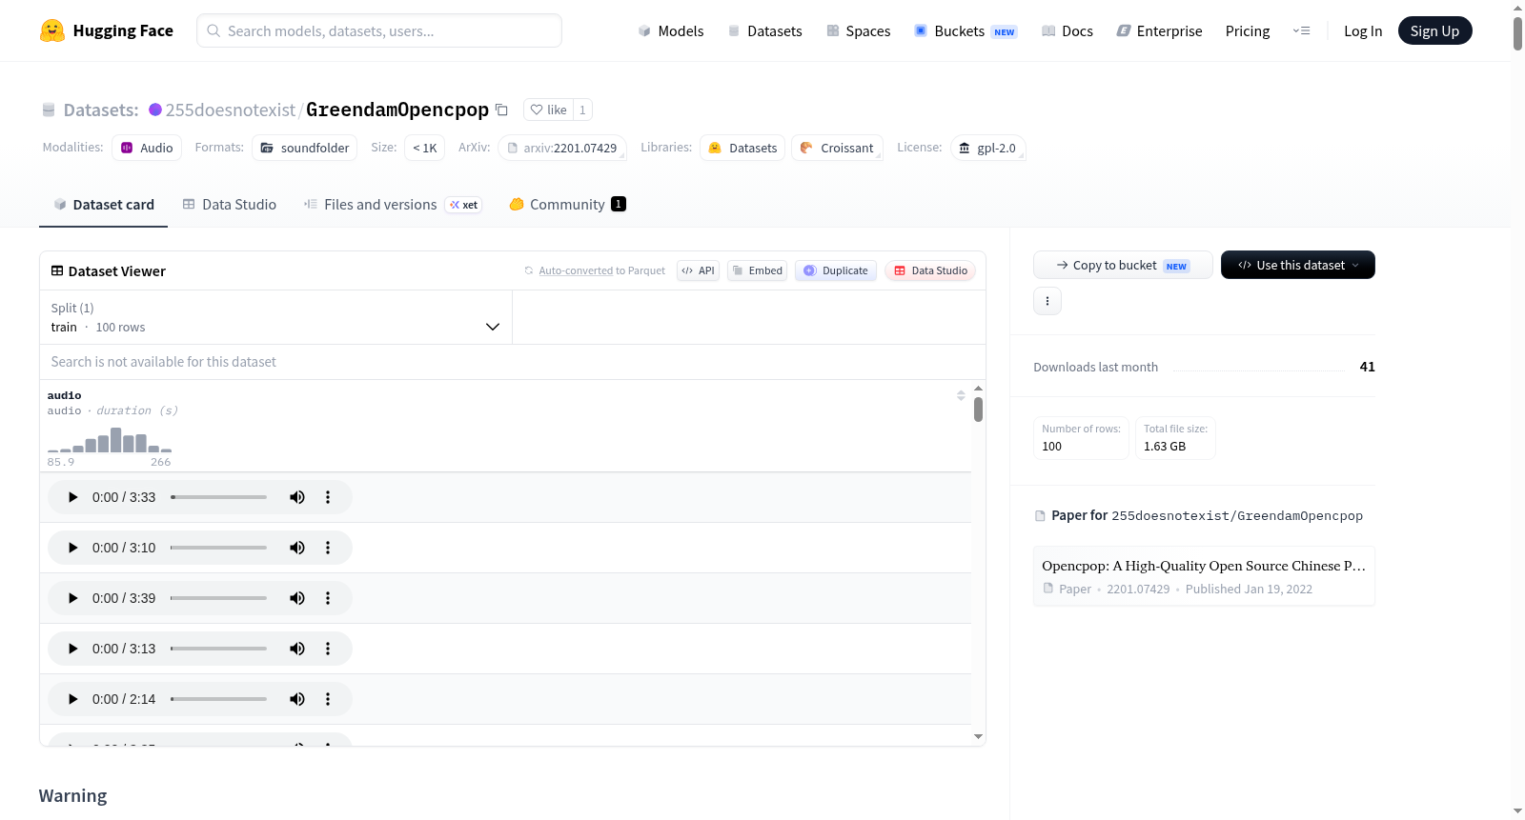1525x820 pixels.
Task: Mute the 3:13 audio clip
Action: [297, 649]
